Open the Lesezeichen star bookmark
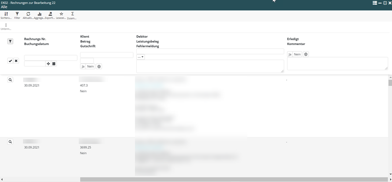The width and height of the screenshot is (392, 182). [61, 15]
